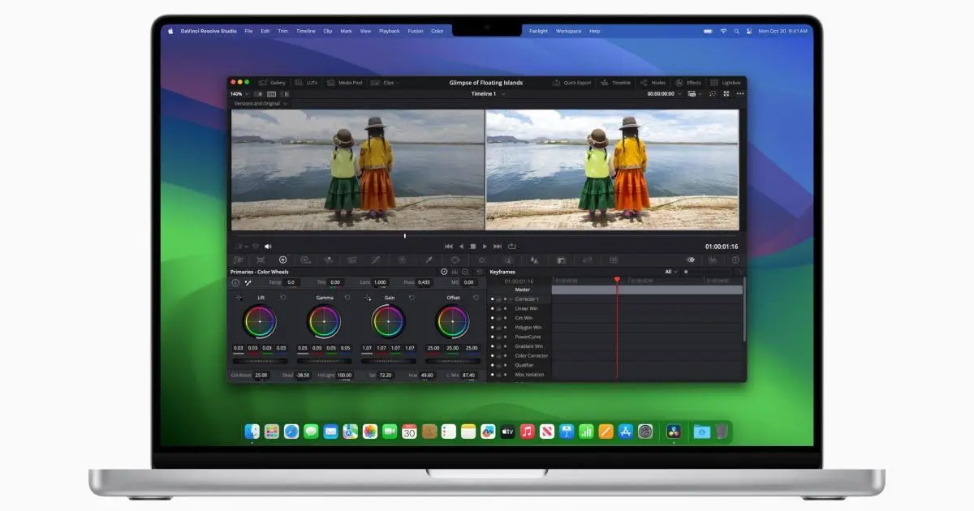Open the viewer options three-dot menu
The height and width of the screenshot is (511, 974).
(x=739, y=93)
